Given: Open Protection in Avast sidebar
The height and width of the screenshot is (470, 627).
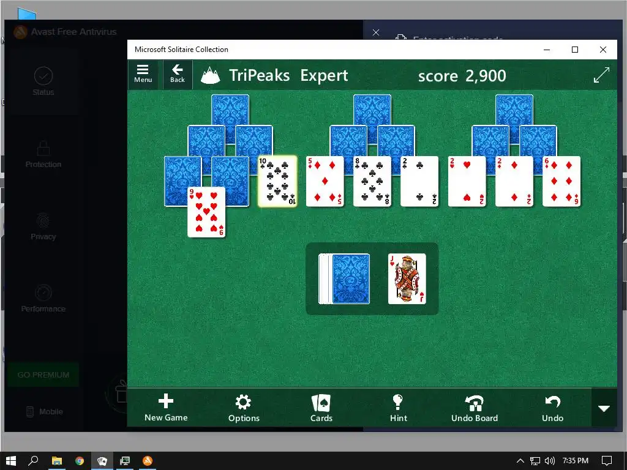Looking at the screenshot, I should (x=43, y=155).
